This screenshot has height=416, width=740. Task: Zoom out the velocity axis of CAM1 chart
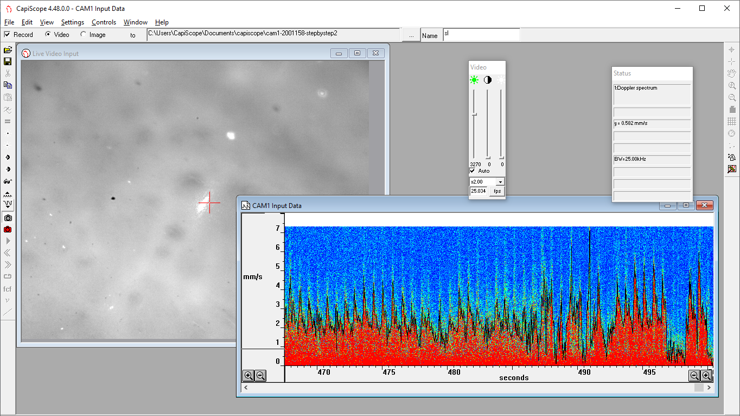260,375
